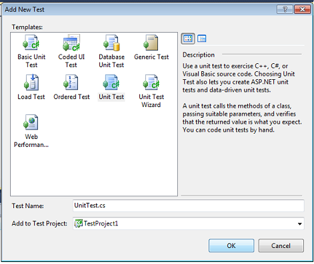Switch to large icons view
Image resolution: width=314 pixels, height=264 pixels.
(188, 39)
